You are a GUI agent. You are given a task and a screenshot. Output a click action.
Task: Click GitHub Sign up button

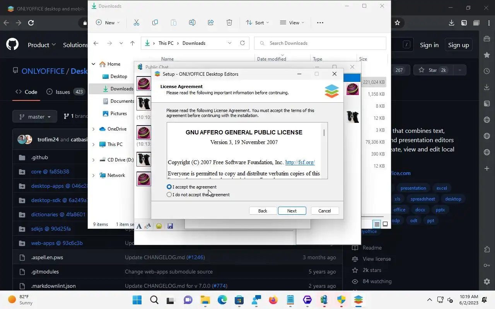tap(459, 45)
